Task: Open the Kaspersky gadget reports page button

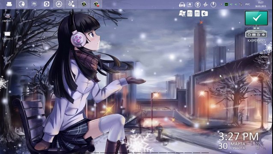Action: tap(258, 35)
